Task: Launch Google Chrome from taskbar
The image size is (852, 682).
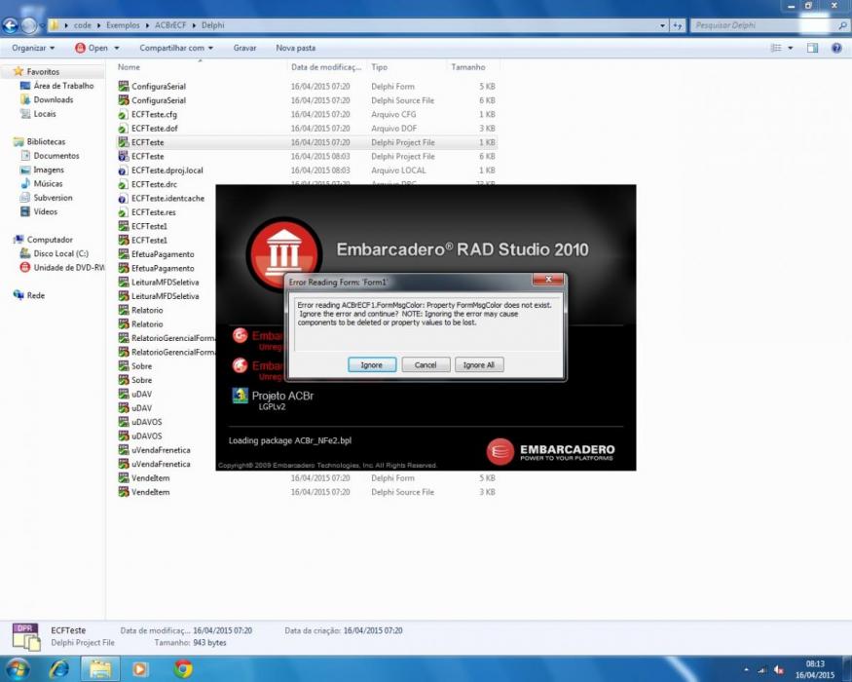Action: [x=183, y=668]
